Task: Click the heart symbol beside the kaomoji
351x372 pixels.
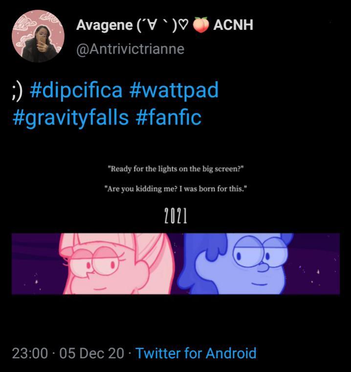Action: (184, 25)
